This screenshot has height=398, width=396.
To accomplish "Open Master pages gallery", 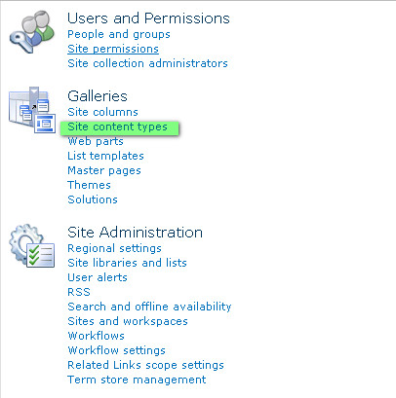I will [x=104, y=170].
